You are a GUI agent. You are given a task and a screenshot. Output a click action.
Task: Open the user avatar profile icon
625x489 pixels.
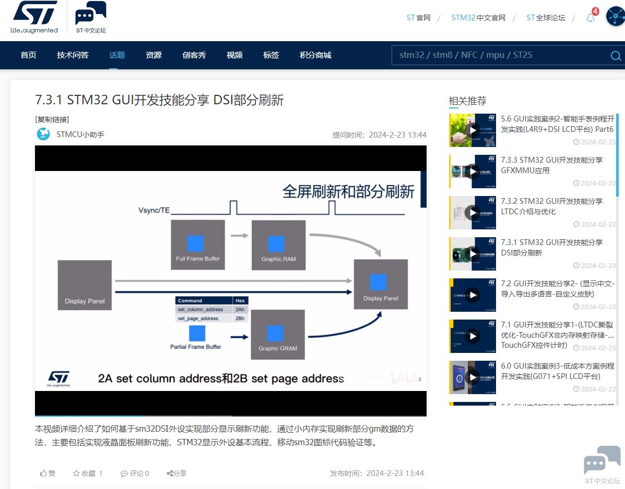pyautogui.click(x=616, y=17)
